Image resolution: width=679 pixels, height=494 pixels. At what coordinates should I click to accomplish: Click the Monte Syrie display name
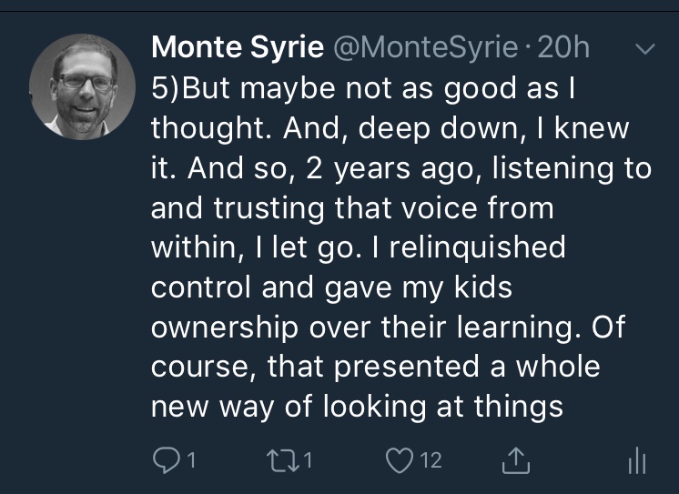pos(238,46)
